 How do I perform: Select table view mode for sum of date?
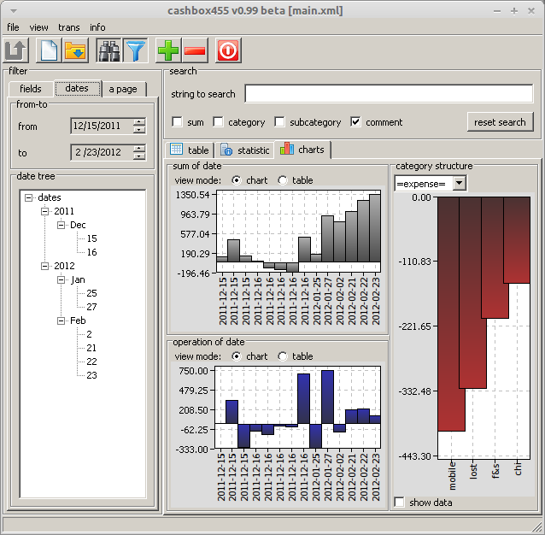tap(283, 180)
